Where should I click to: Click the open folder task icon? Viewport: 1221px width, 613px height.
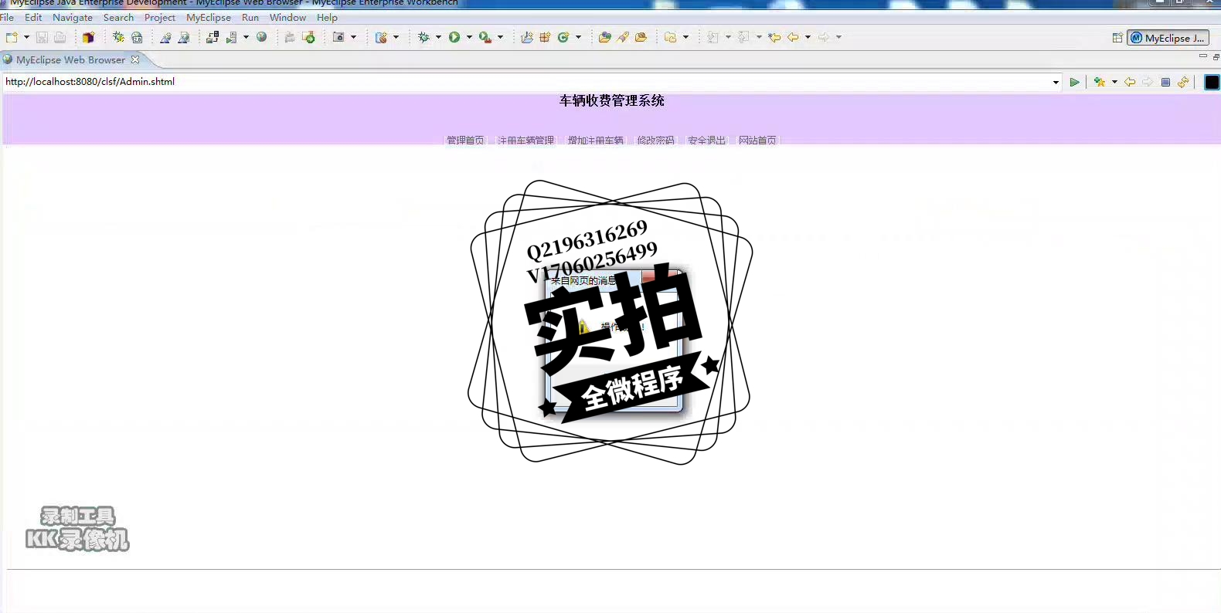point(604,37)
